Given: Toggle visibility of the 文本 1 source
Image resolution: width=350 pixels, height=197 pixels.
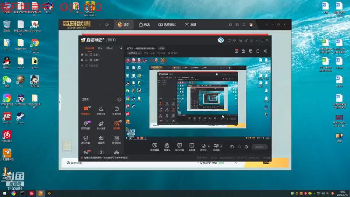Looking at the screenshot, I should tap(82, 54).
